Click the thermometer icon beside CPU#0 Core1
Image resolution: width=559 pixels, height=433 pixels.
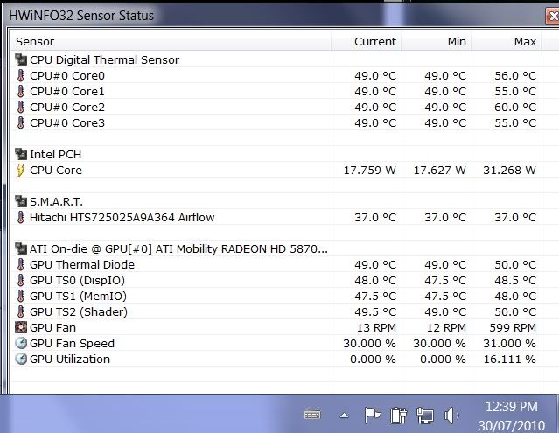(21, 91)
